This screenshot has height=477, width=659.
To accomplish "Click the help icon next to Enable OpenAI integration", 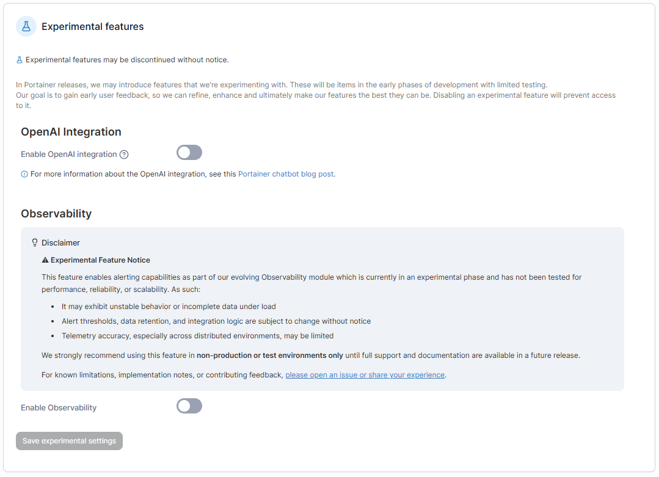I will coord(124,155).
